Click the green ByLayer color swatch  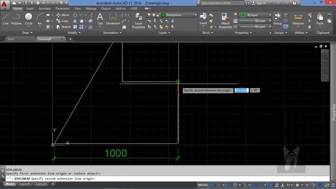(x=243, y=15)
